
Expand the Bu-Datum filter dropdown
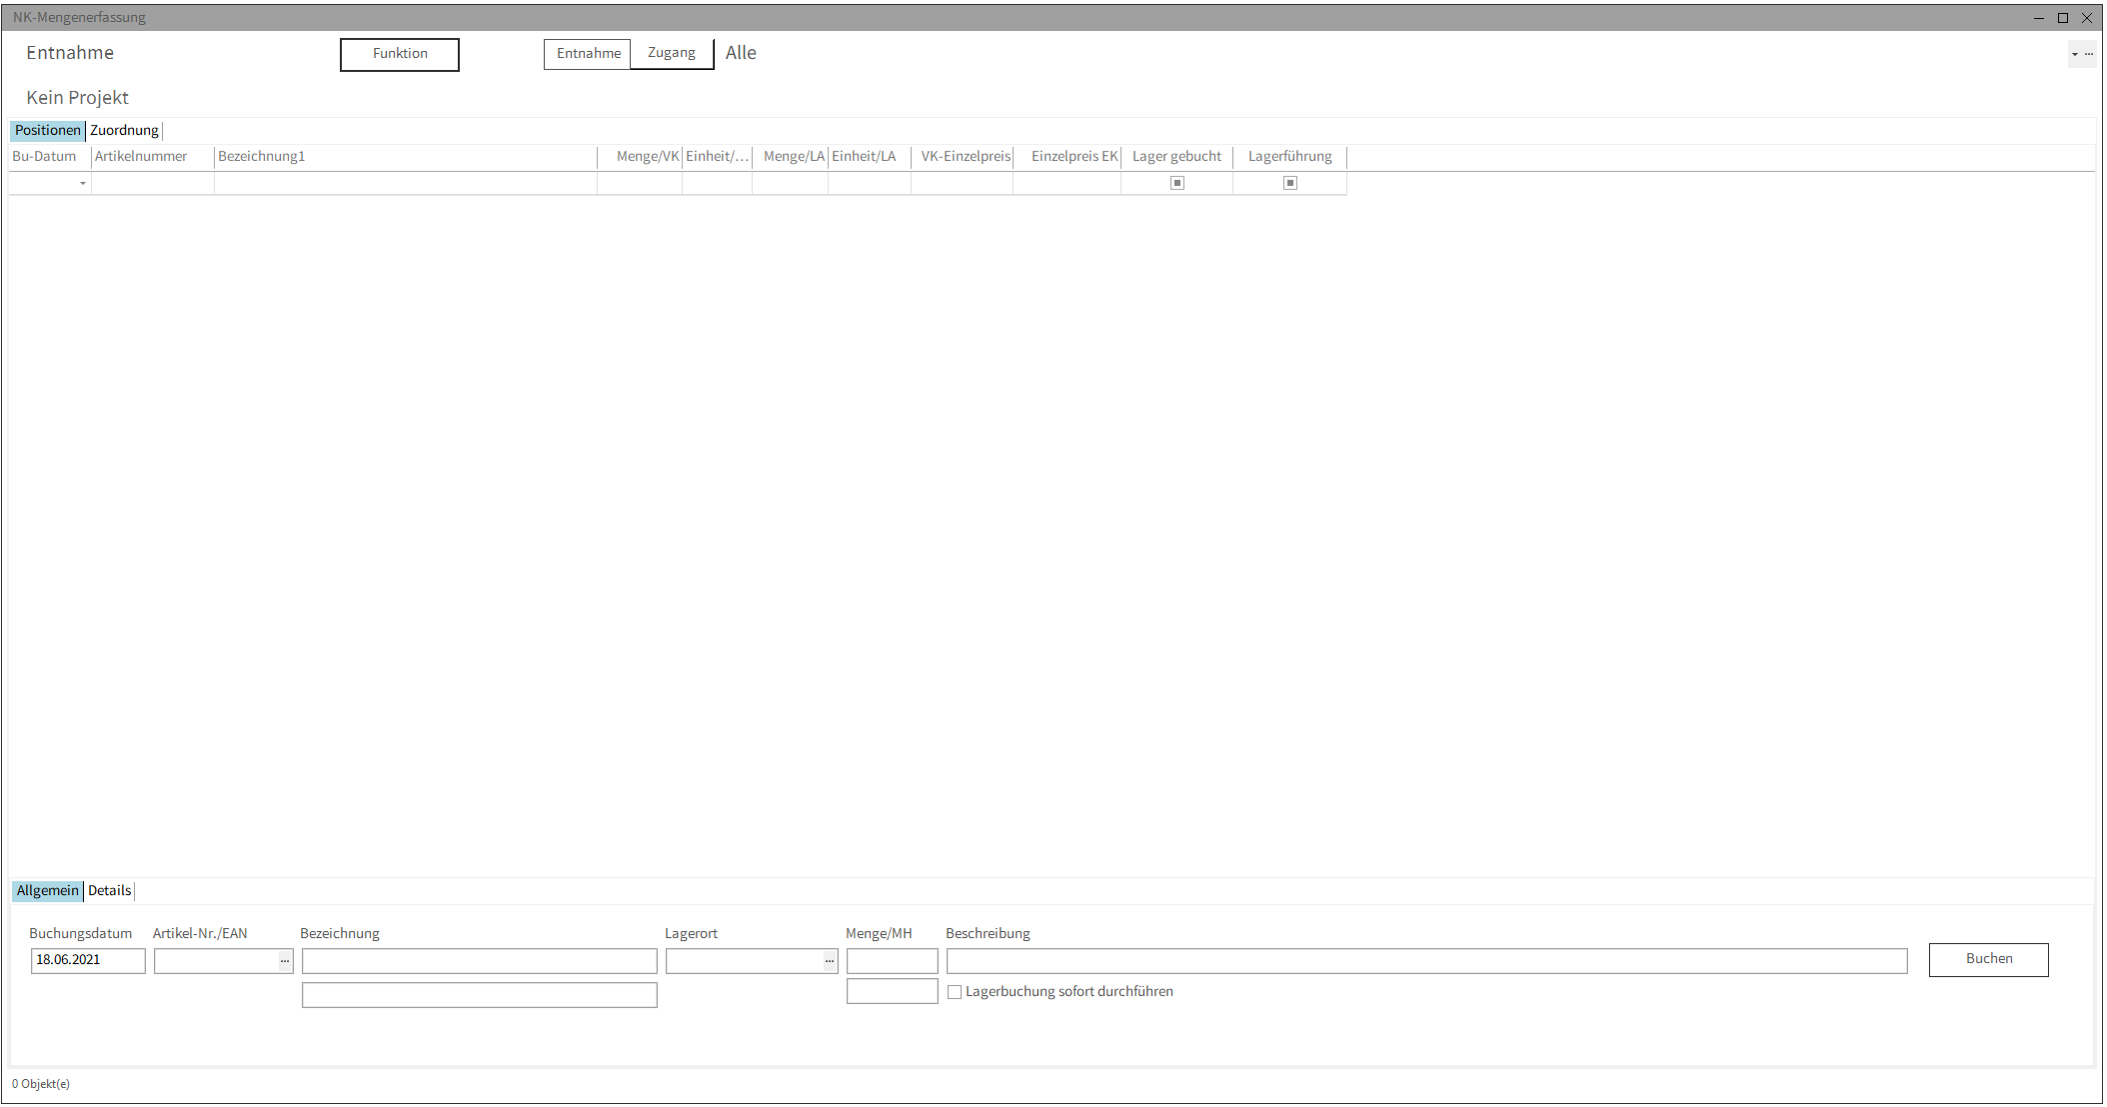pos(83,183)
